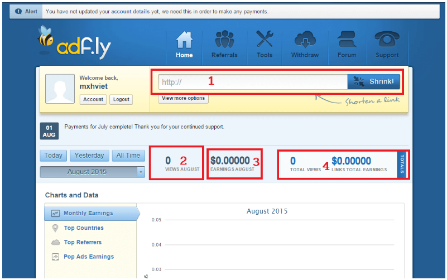Show stats for Today
447x280 pixels.
pos(54,156)
